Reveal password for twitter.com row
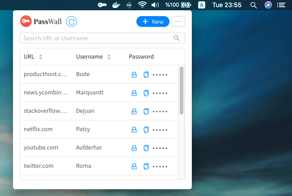Viewport: 292px width, 196px height. (x=134, y=166)
